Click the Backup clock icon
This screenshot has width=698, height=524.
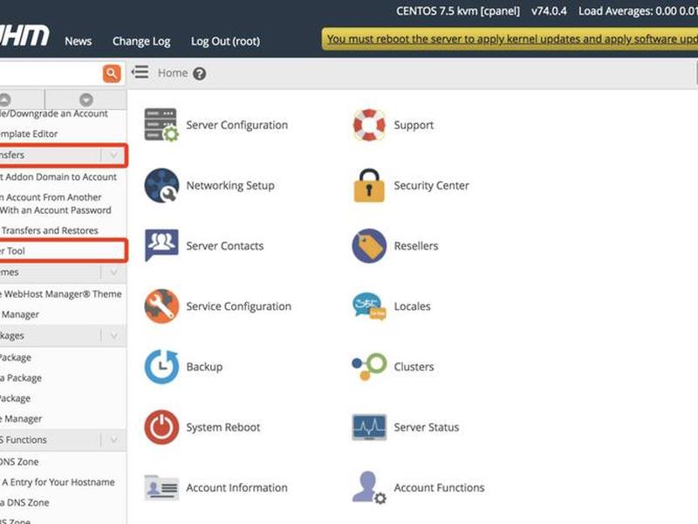tap(161, 367)
